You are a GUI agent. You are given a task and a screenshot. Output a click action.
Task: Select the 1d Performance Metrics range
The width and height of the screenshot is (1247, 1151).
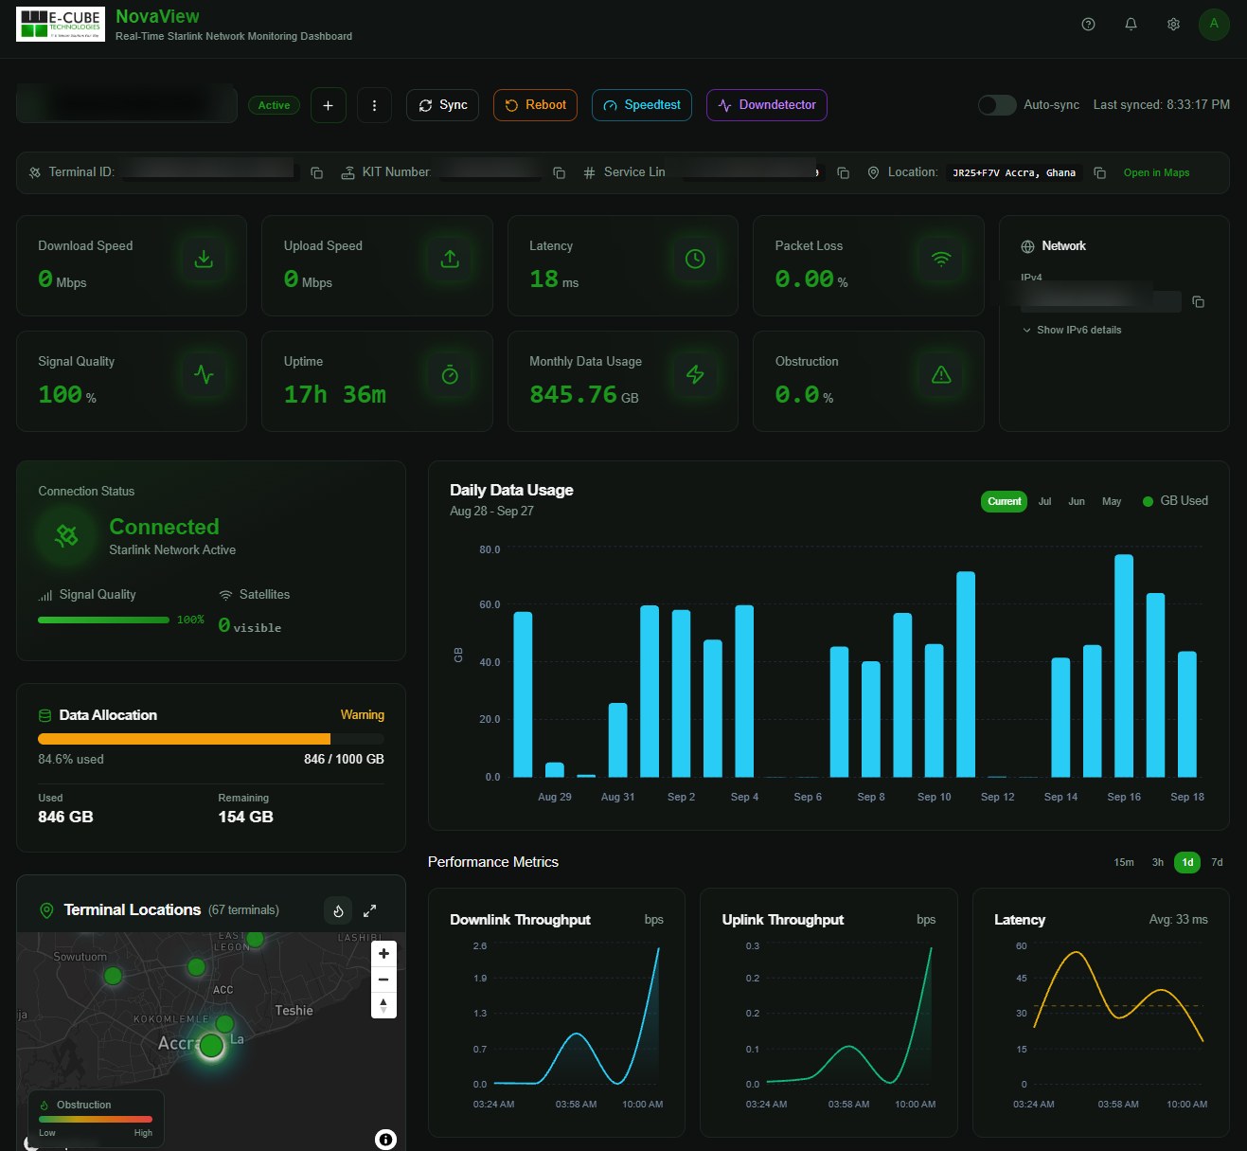pyautogui.click(x=1187, y=862)
